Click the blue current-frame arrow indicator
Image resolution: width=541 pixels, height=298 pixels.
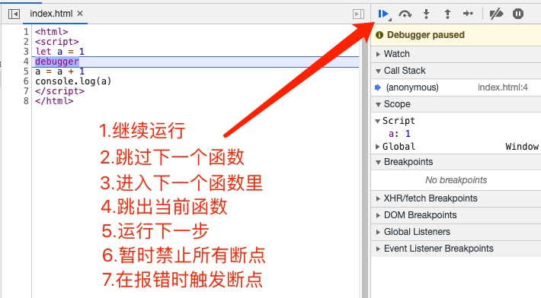pyautogui.click(x=378, y=87)
